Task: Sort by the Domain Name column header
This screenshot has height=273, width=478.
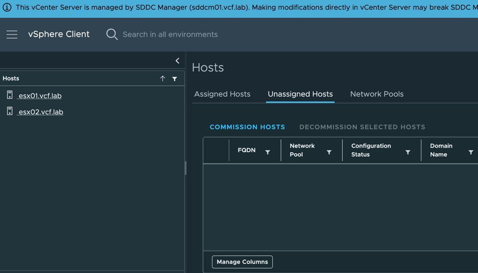Action: pos(441,150)
